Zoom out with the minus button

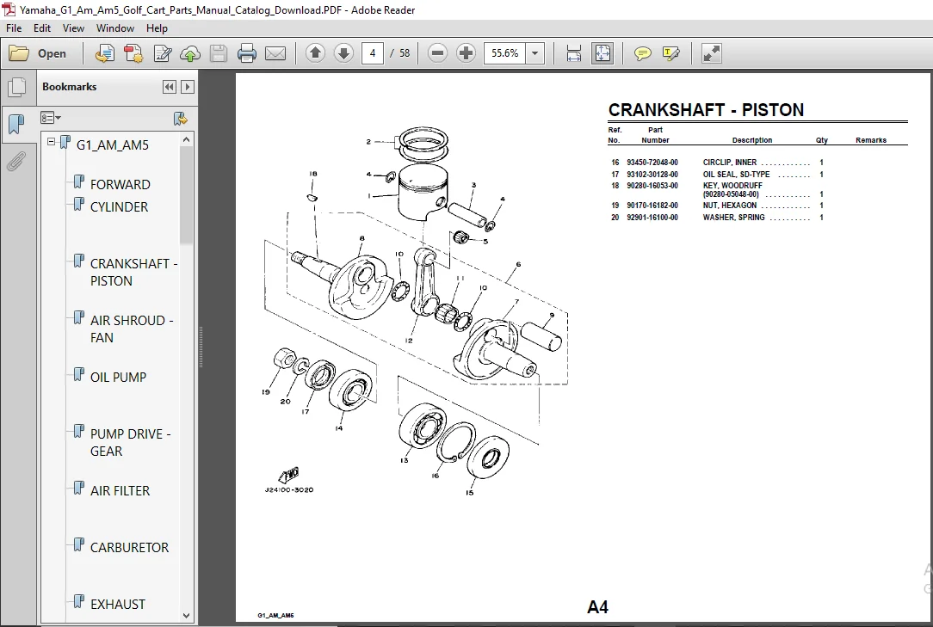(x=437, y=53)
